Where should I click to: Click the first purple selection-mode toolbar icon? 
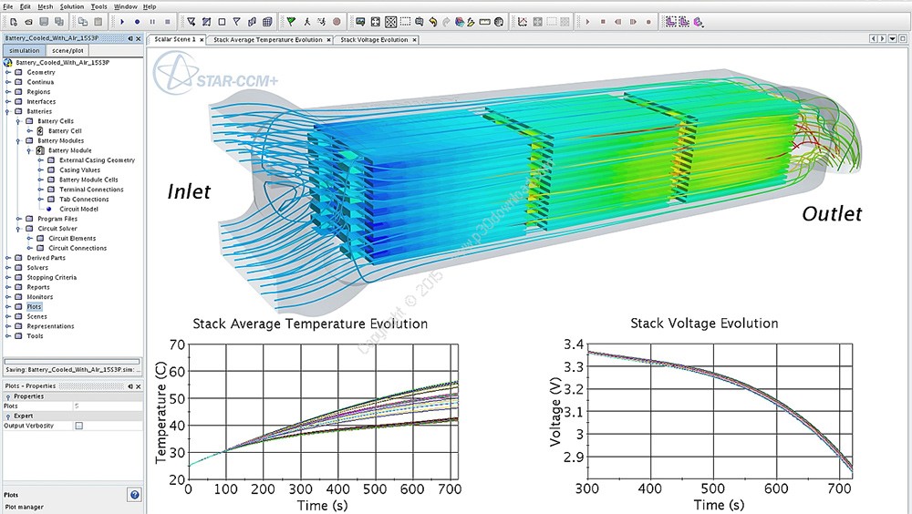[671, 22]
